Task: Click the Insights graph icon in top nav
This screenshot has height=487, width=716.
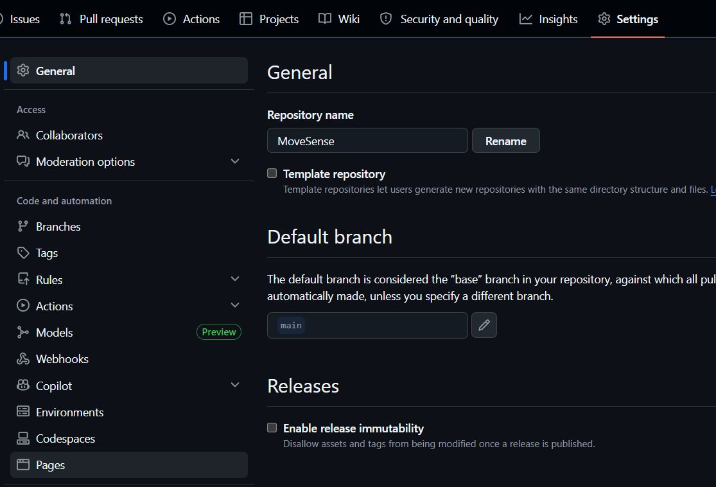Action: click(525, 19)
